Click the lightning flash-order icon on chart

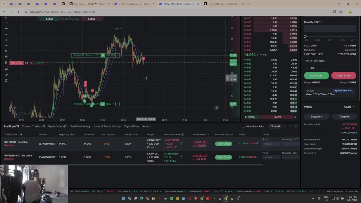coord(217,108)
